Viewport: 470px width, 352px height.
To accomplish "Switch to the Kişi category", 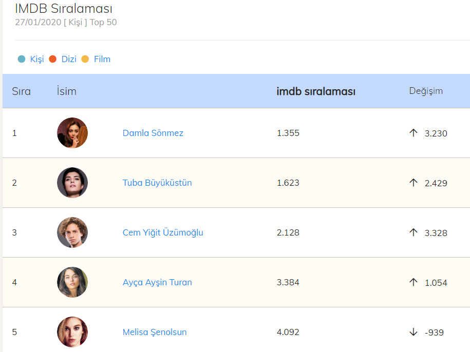I will 37,59.
